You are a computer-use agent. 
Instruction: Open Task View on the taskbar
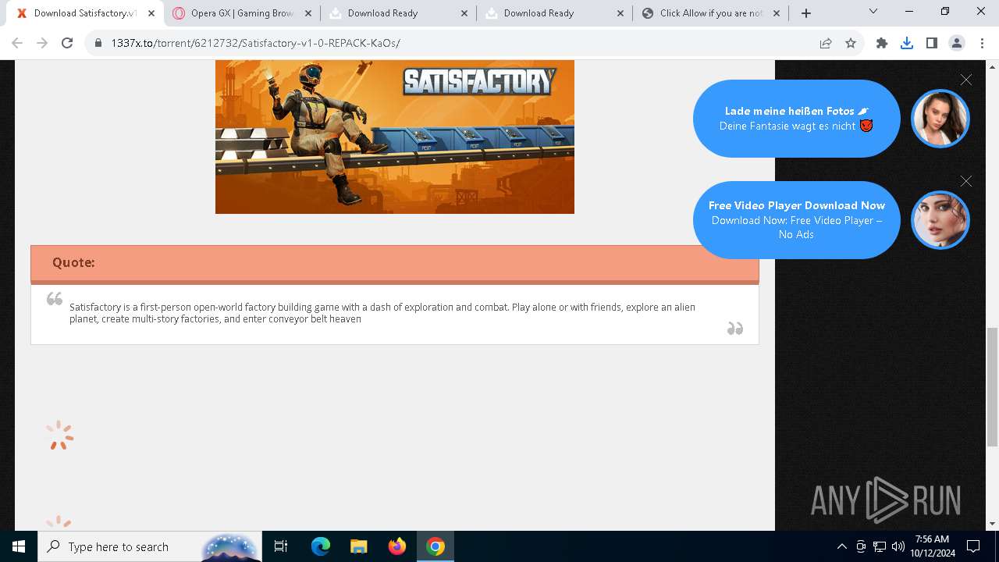point(281,546)
